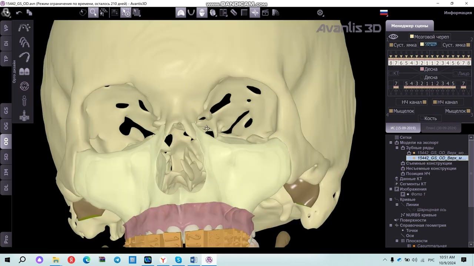Enable the Лицо checkbox in scene manager
Image resolution: width=474 pixels, height=266 pixels.
click(x=456, y=74)
